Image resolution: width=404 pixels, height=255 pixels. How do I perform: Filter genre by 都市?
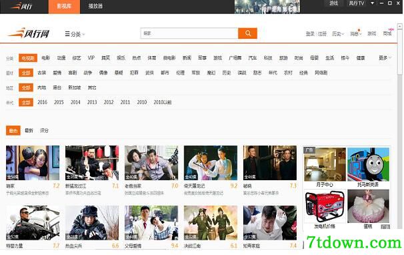[x=165, y=73]
